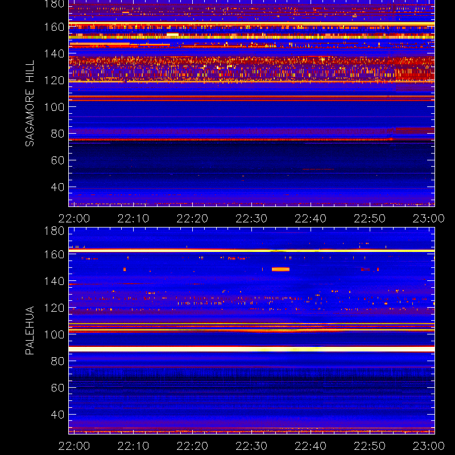Select the 80 tick label on Sagamore Hill plot
The height and width of the screenshot is (455, 455).
57,134
